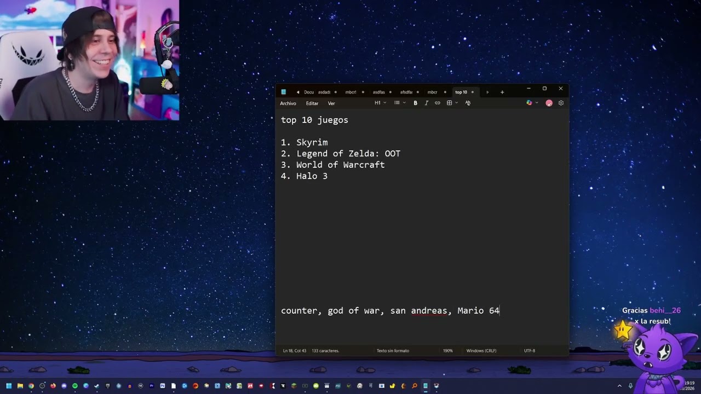The width and height of the screenshot is (701, 394).
Task: Toggle italic formatting in Notepad toolbar
Action: coord(426,103)
